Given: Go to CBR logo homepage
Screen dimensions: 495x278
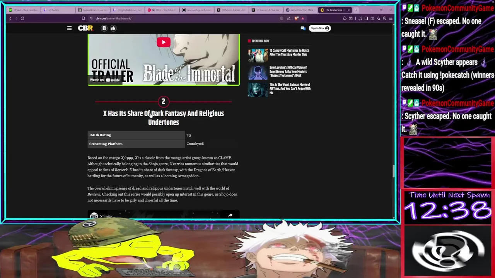Looking at the screenshot, I should point(85,28).
